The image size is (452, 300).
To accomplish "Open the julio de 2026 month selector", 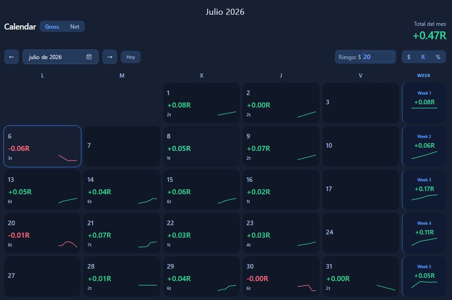I will pos(60,57).
